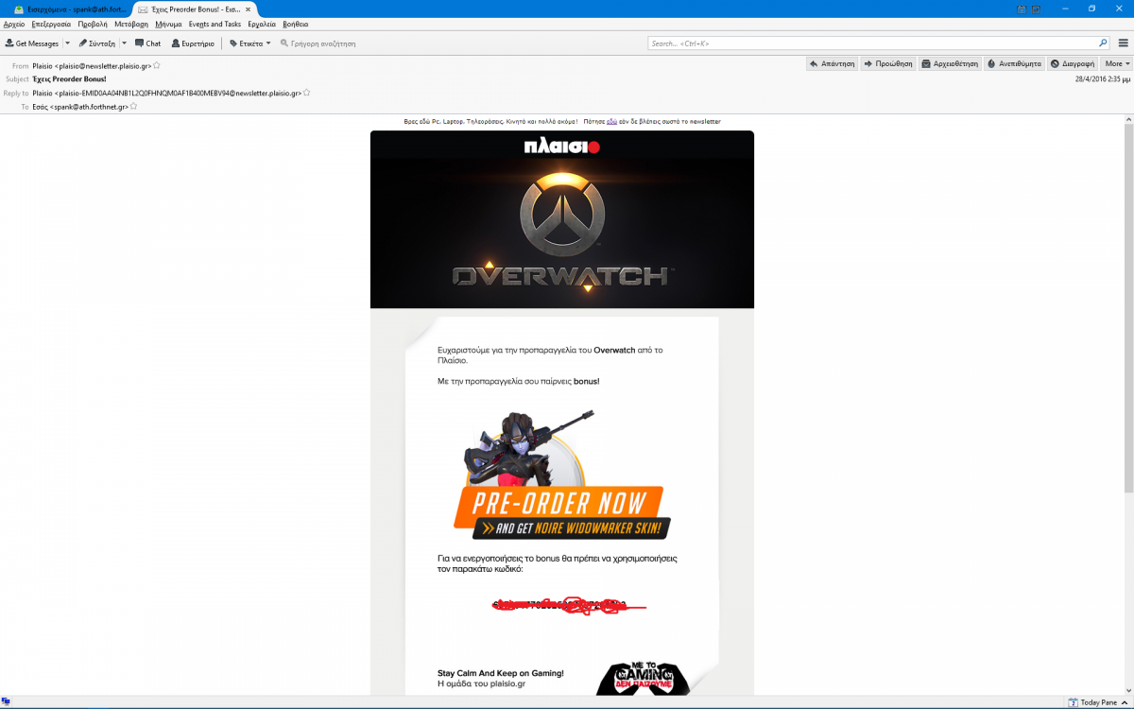Open the Events and Tasks menu
Viewport: 1134px width, 709px height.
tap(215, 24)
